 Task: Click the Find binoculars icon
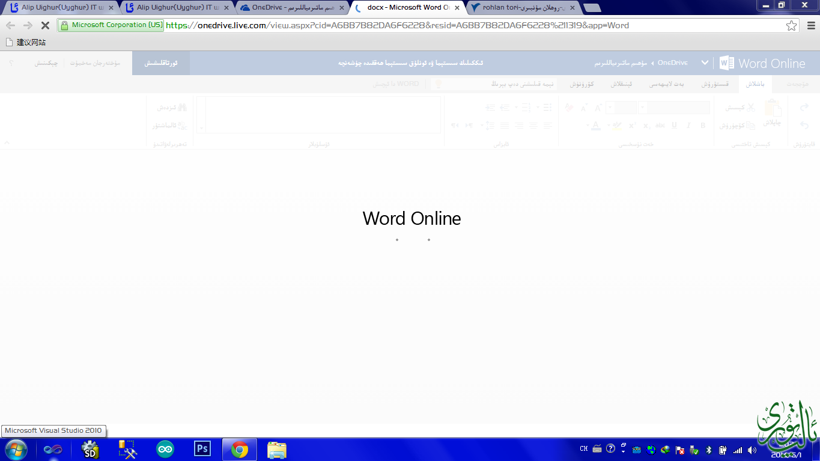[183, 107]
